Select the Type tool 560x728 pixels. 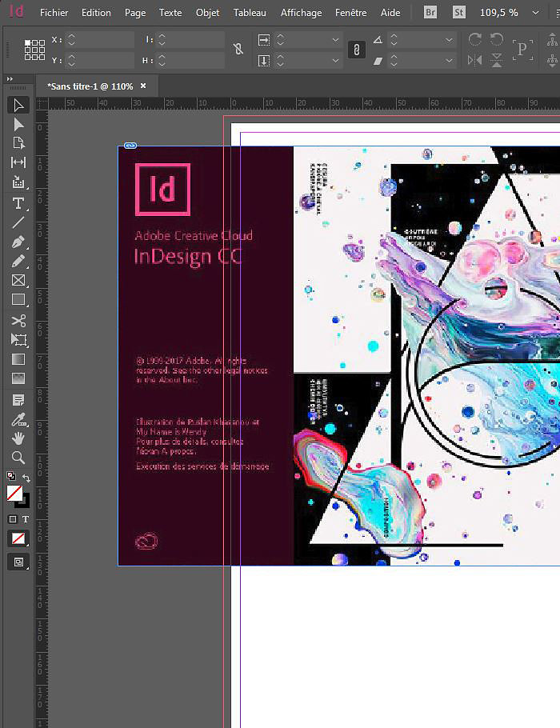(x=18, y=203)
